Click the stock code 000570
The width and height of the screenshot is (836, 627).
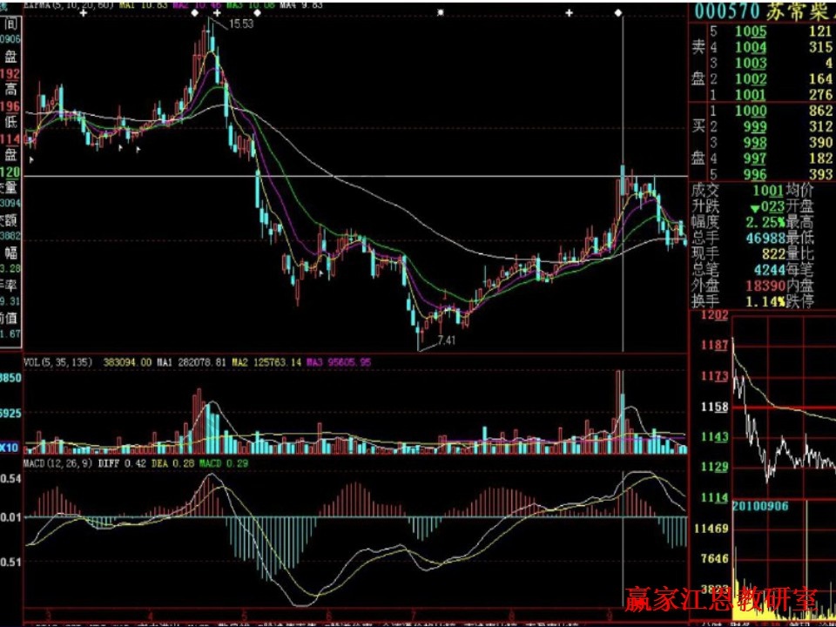(x=725, y=11)
